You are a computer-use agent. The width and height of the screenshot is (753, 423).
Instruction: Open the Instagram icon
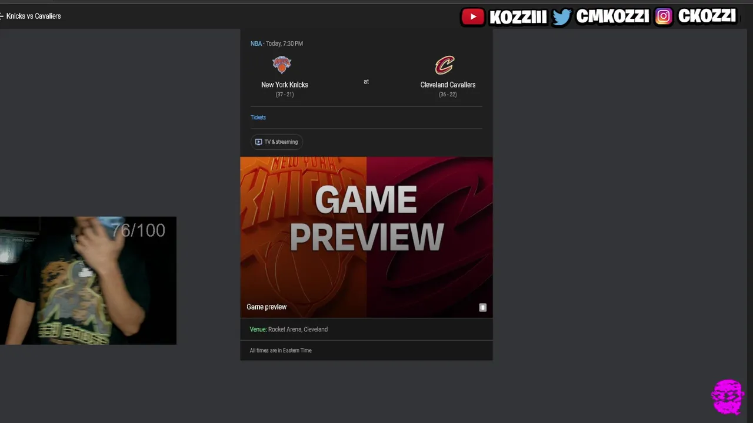pos(663,16)
